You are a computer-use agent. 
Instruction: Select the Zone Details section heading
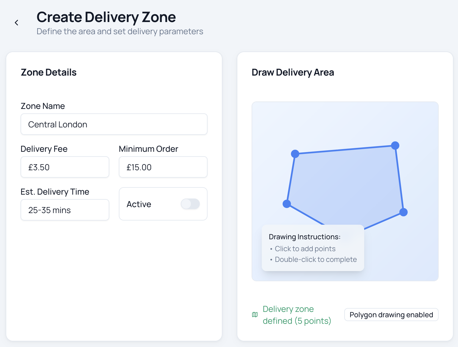[x=49, y=72]
